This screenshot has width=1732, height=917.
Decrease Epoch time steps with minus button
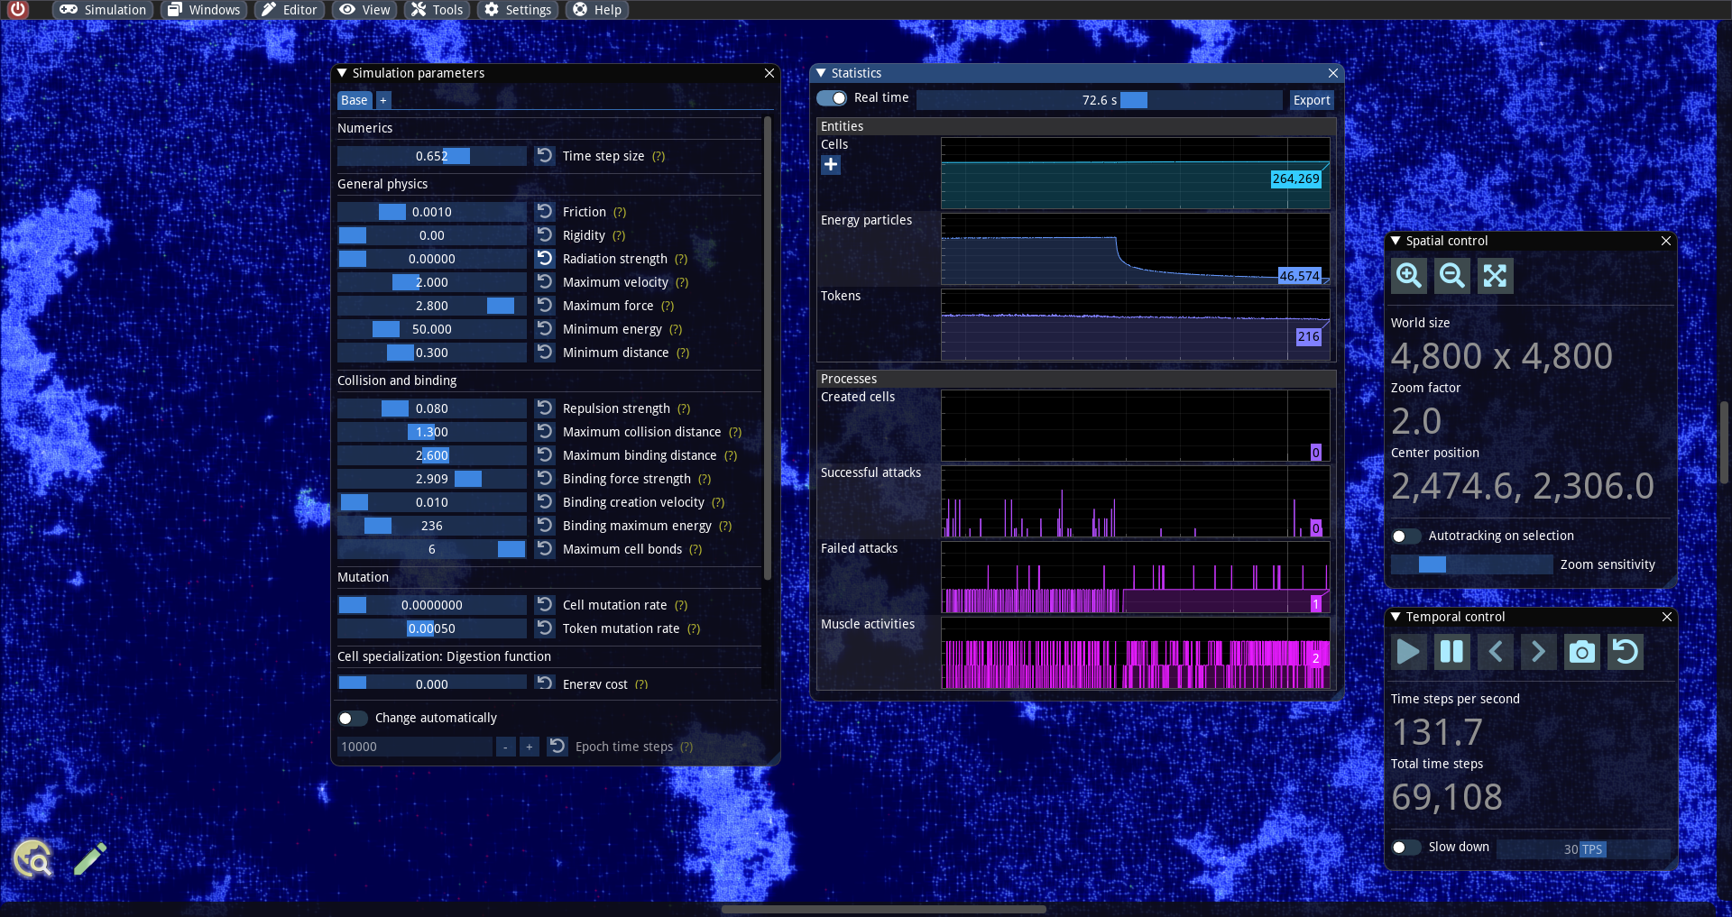coord(505,747)
